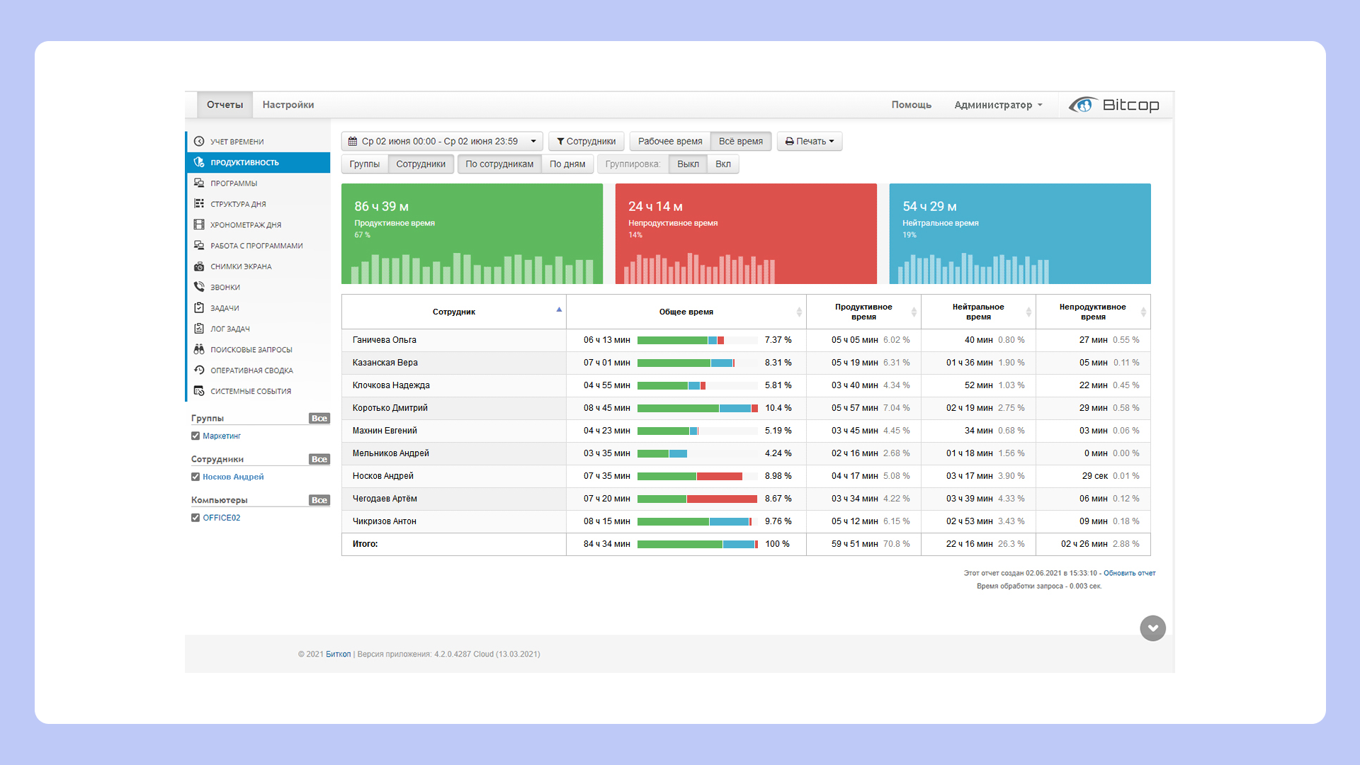Uncheck the Маркетинг group checkbox
1360x765 pixels.
click(x=195, y=436)
